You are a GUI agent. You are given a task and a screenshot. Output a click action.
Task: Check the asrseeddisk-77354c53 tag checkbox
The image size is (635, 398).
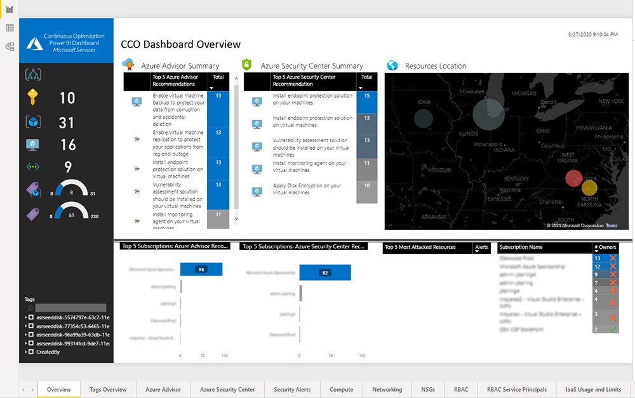coord(31,326)
